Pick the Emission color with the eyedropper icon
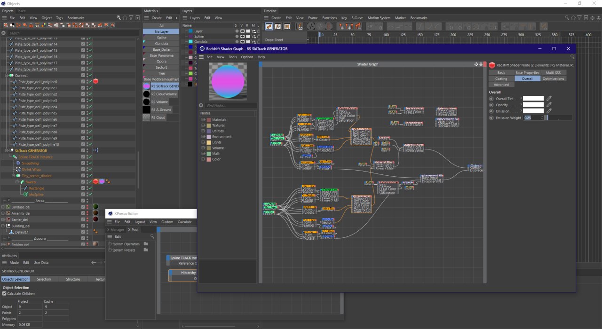The image size is (602, 329). pyautogui.click(x=548, y=111)
